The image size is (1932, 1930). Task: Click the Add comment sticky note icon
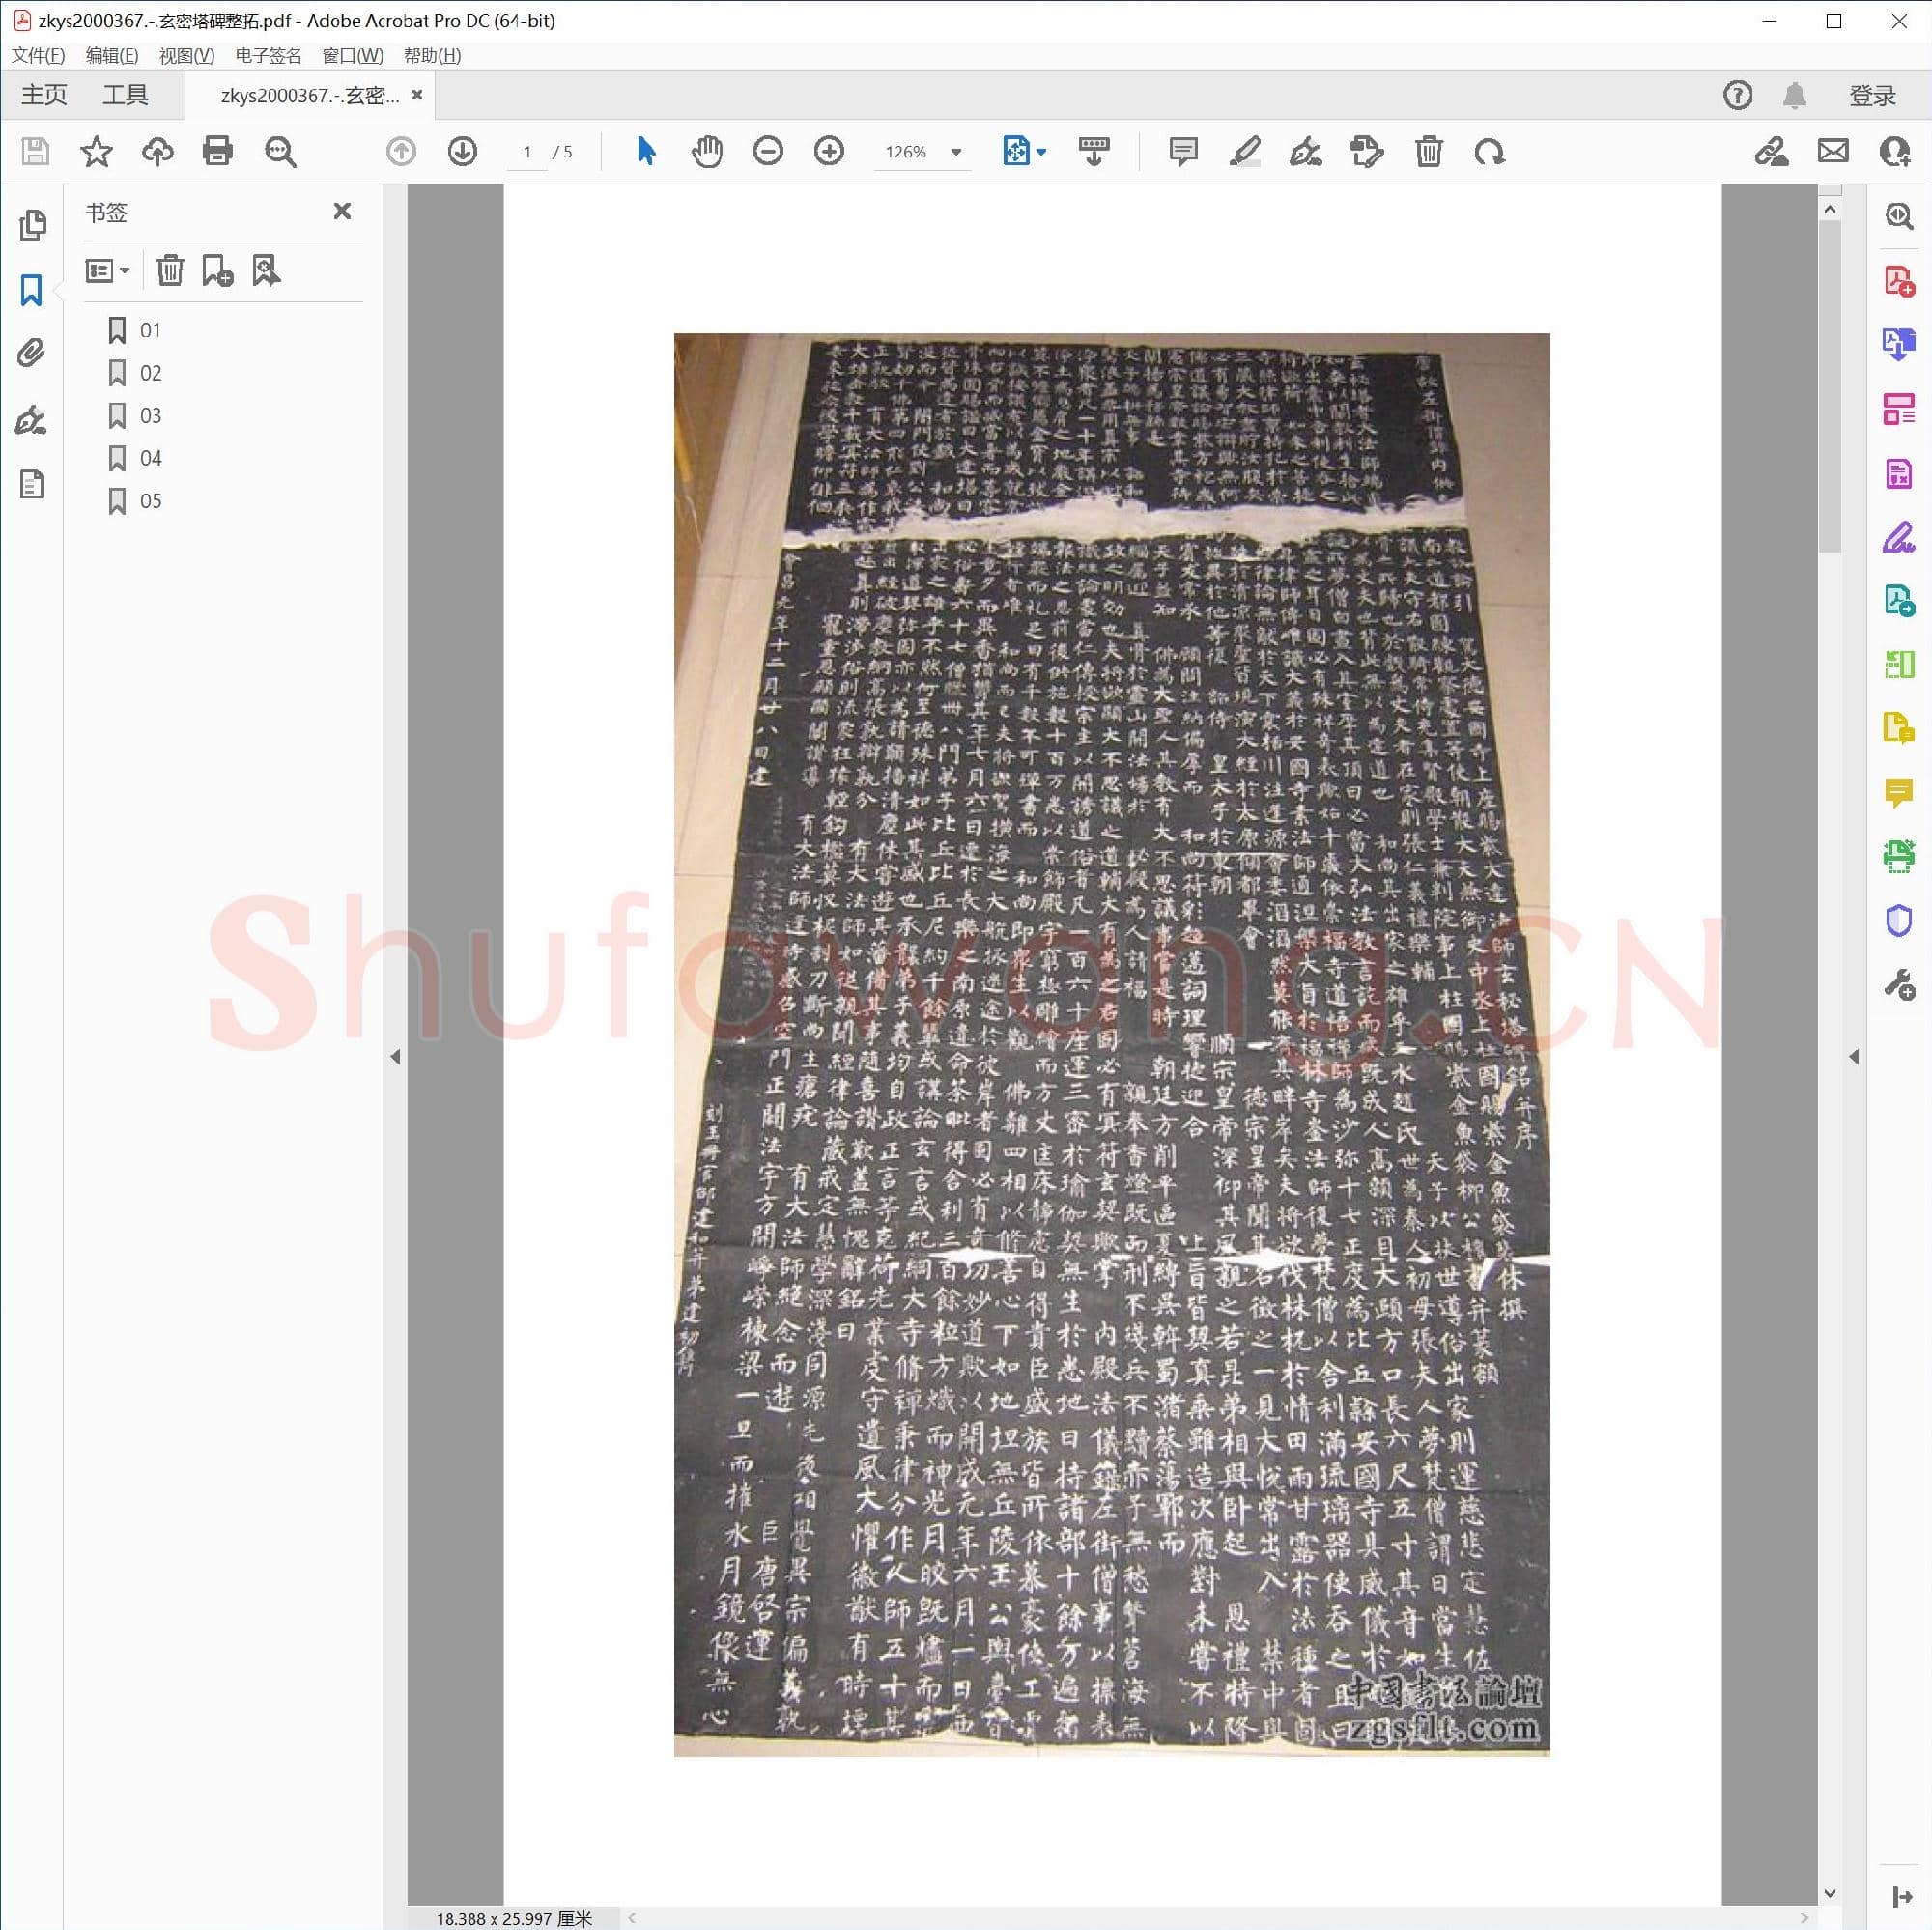1182,152
